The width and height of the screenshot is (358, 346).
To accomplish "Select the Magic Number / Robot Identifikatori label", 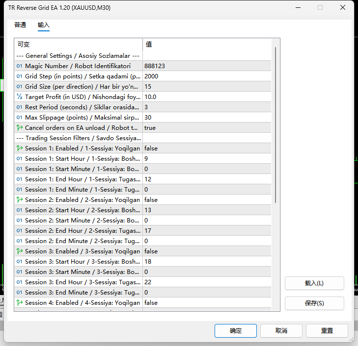I will click(x=78, y=66).
